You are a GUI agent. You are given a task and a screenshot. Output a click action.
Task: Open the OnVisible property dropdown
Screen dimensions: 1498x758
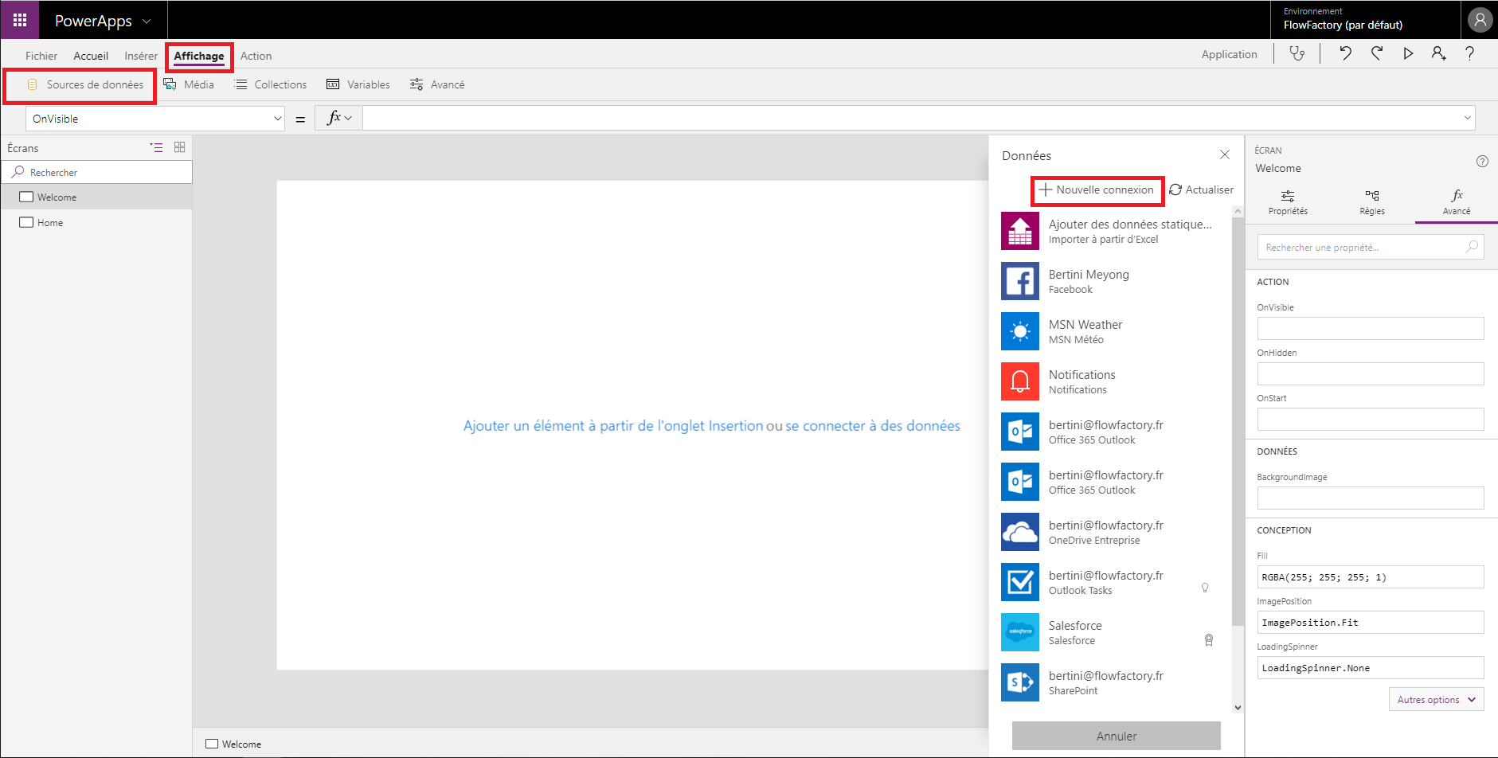[x=155, y=119]
